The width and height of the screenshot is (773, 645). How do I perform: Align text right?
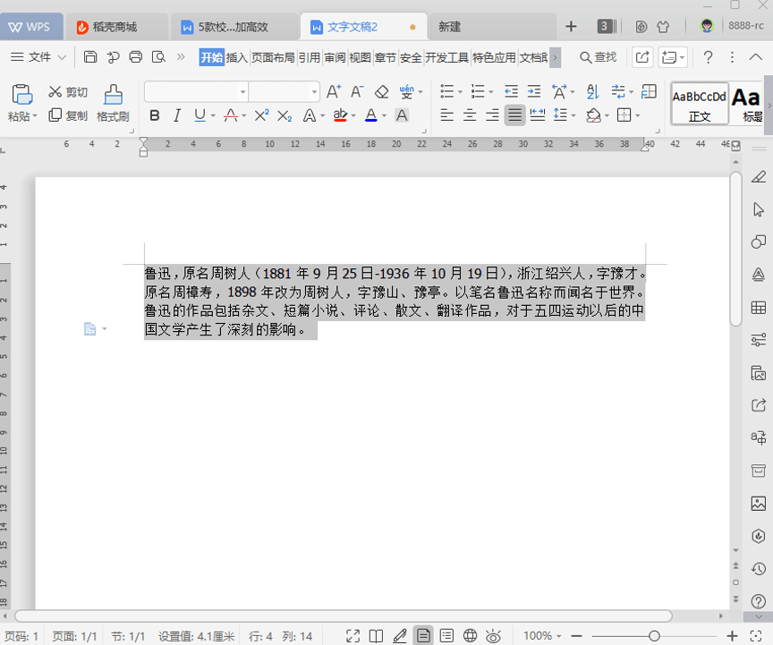pos(492,116)
